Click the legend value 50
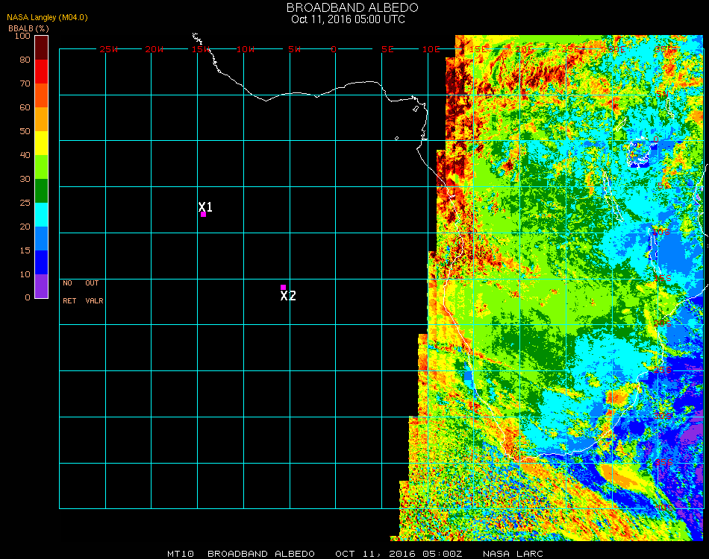Viewport: 709px width, 559px height. coord(25,131)
